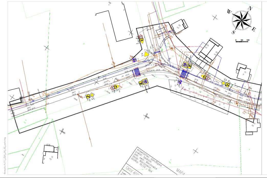This screenshot has width=267, height=178.
Task: Select yellow children sign south of western crosswalk
Action: tap(141, 83)
